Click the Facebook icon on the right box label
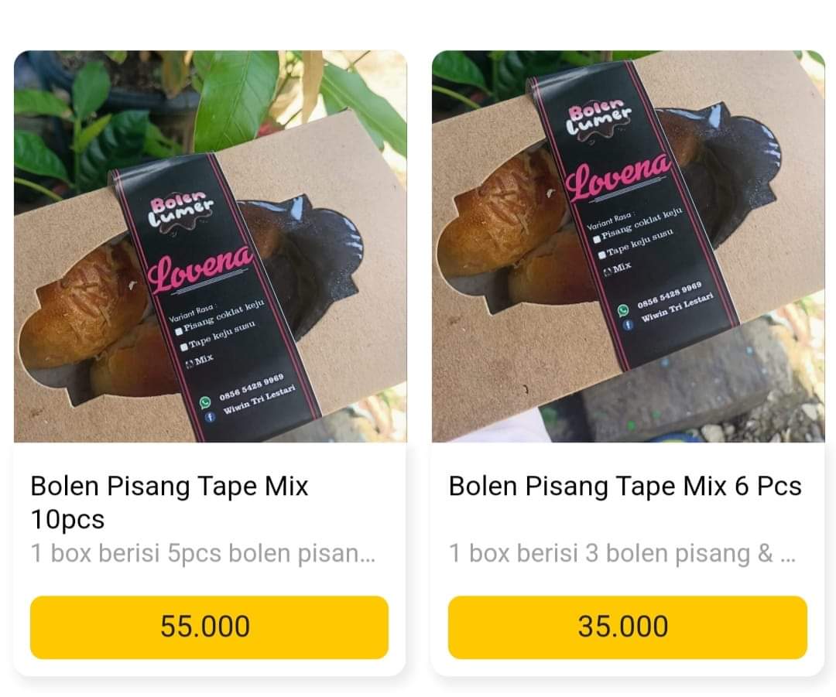The height and width of the screenshot is (697, 836). 628,325
